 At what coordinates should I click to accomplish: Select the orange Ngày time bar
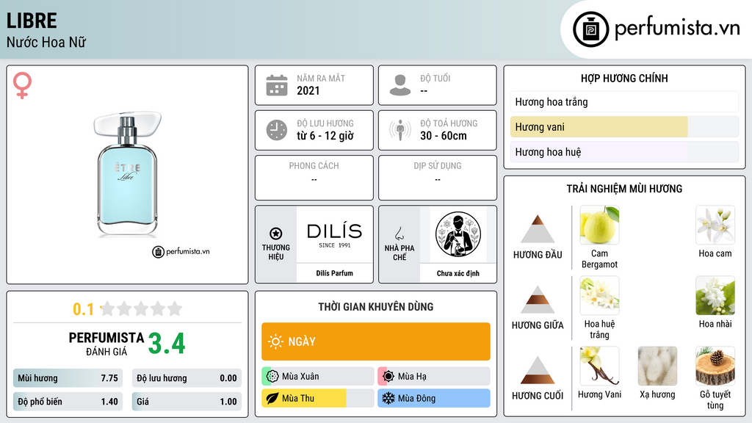pos(376,341)
